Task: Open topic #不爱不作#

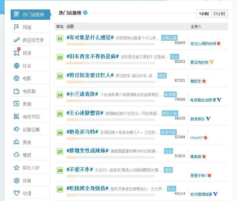Action: (x=80, y=169)
